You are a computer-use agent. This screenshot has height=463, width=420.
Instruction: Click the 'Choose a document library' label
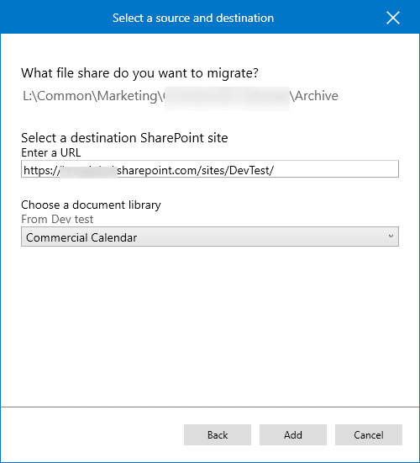[91, 205]
